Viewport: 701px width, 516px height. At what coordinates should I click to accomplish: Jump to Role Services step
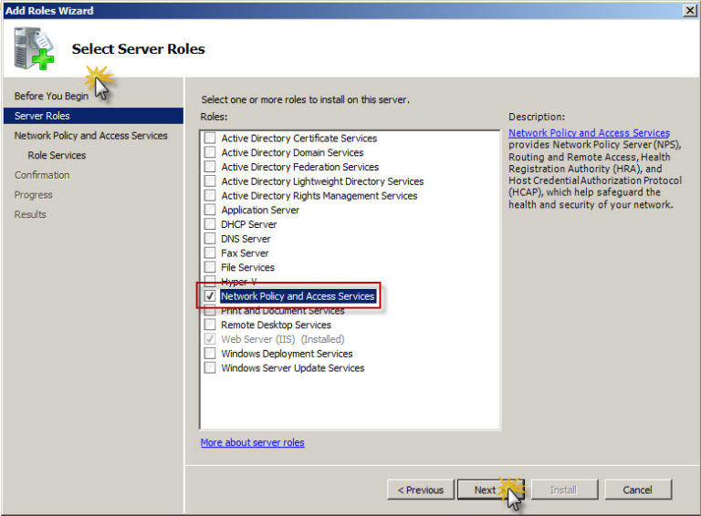click(57, 155)
